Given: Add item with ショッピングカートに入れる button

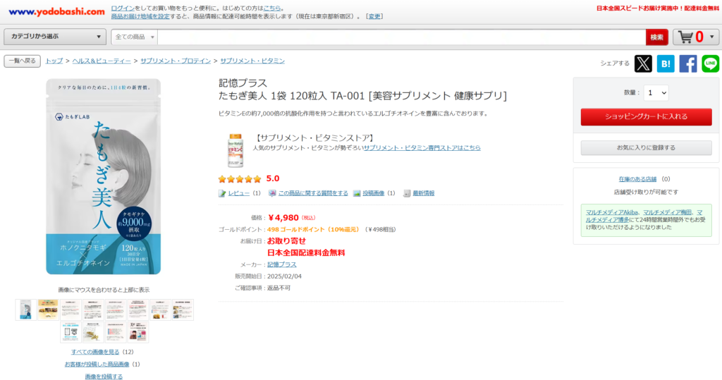Looking at the screenshot, I should coord(646,116).
